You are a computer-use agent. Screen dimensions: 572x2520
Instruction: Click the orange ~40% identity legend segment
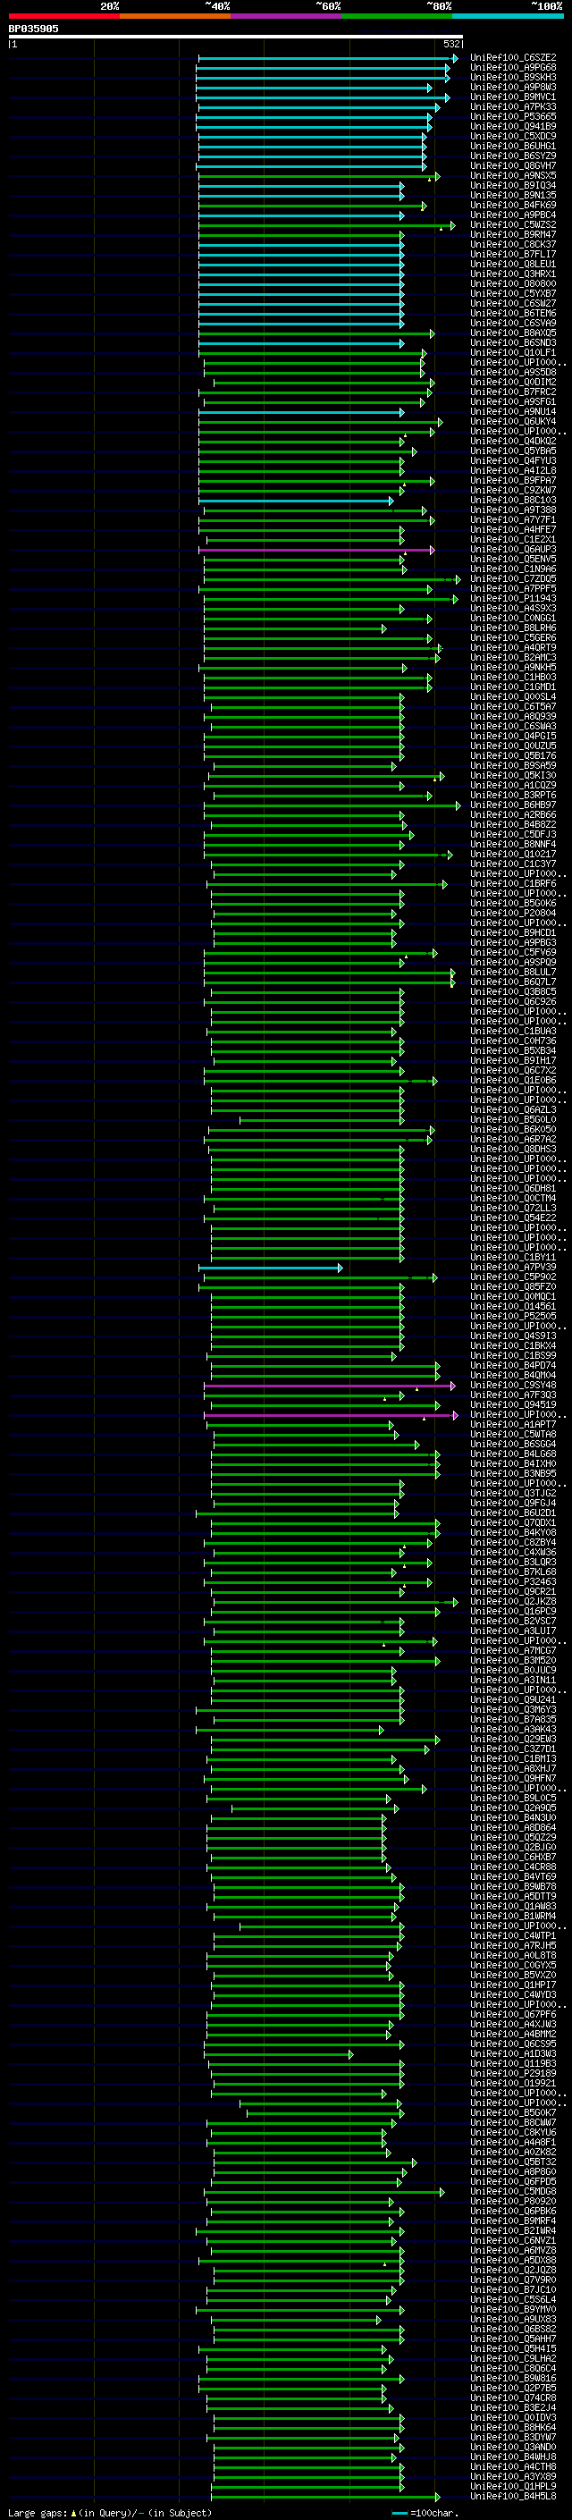pyautogui.click(x=175, y=16)
